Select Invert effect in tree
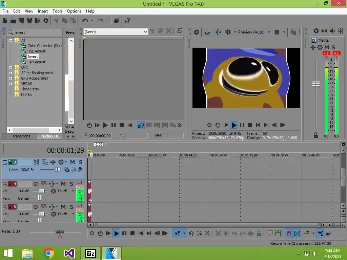Image resolution: width=347 pixels, height=260 pixels. coord(33,57)
